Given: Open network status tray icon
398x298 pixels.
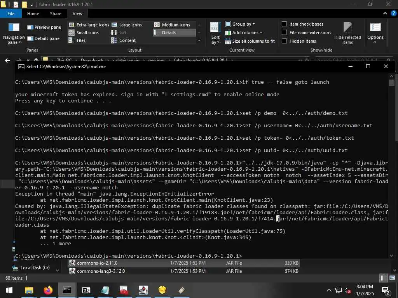Looking at the screenshot, I should pyautogui.click(x=339, y=290).
